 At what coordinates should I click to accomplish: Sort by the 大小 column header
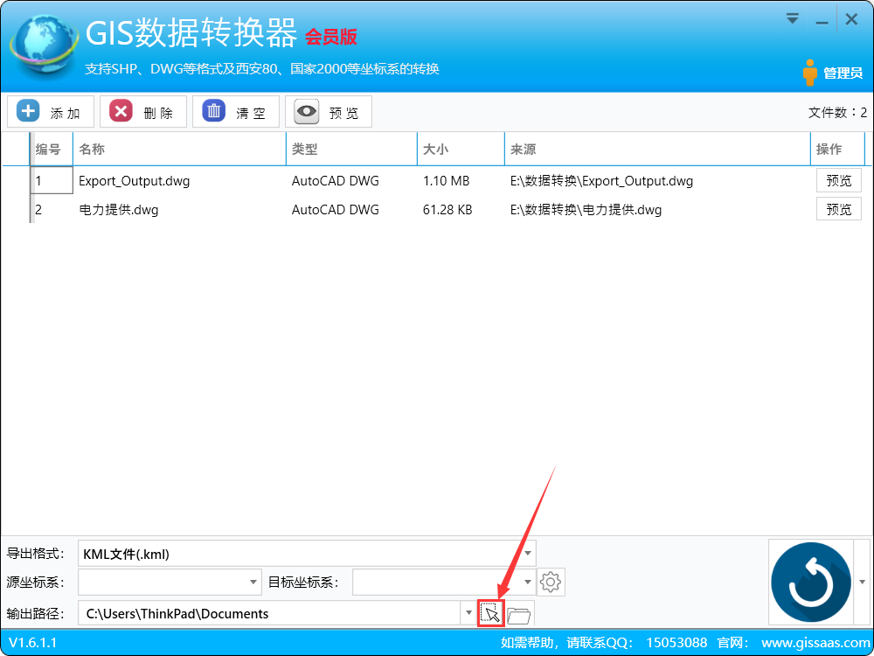click(x=461, y=149)
